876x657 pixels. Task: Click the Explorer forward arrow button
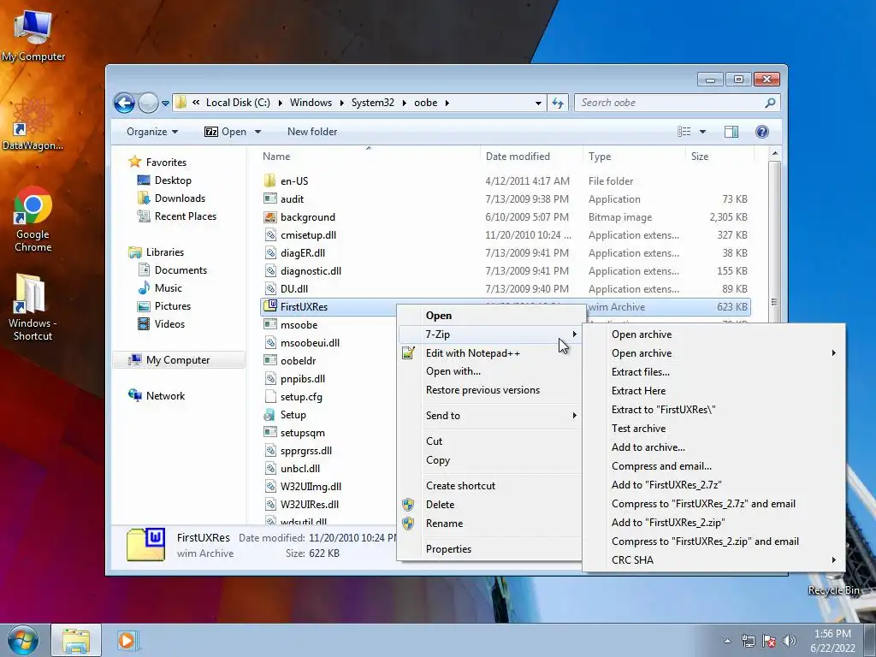(147, 103)
